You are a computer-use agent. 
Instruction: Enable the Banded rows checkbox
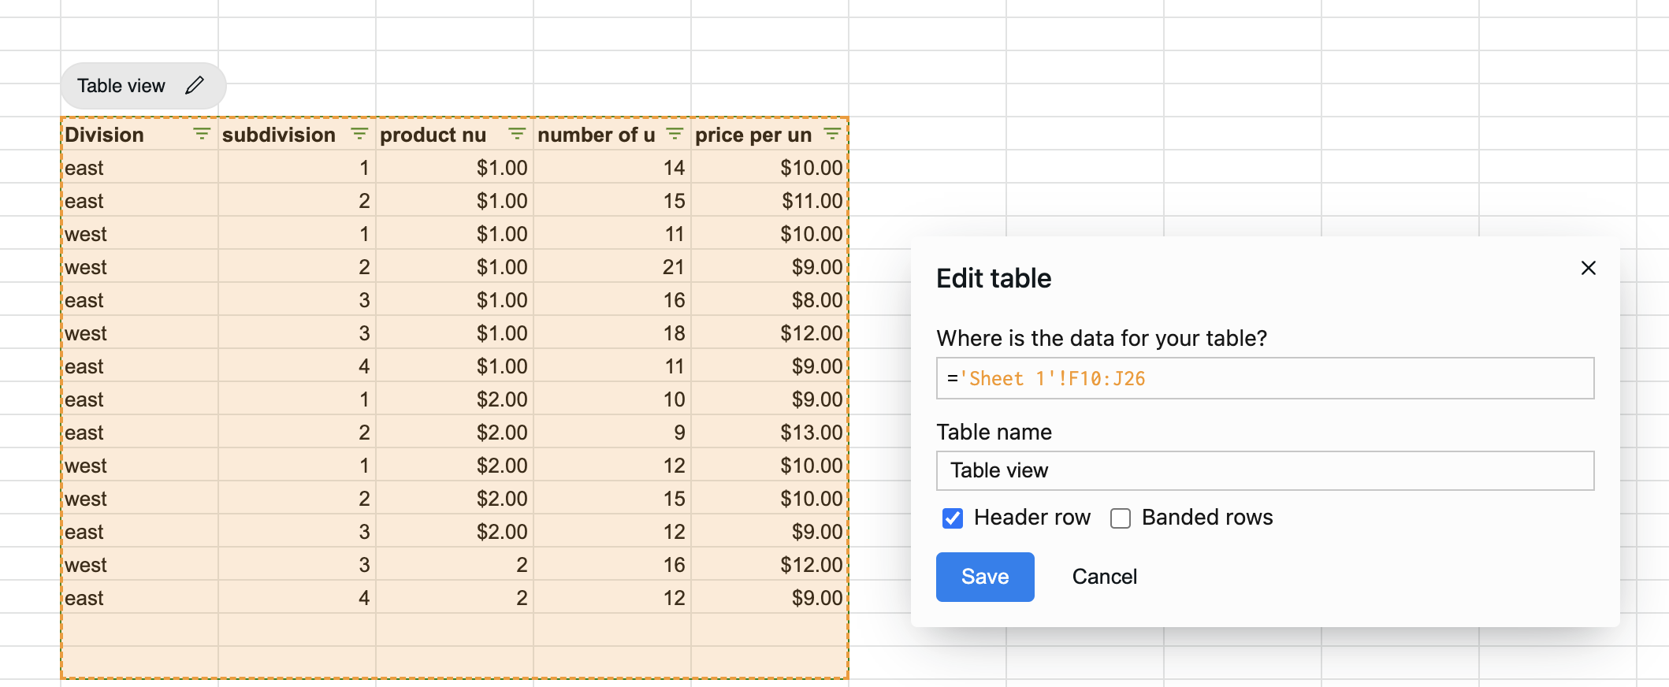click(1120, 518)
